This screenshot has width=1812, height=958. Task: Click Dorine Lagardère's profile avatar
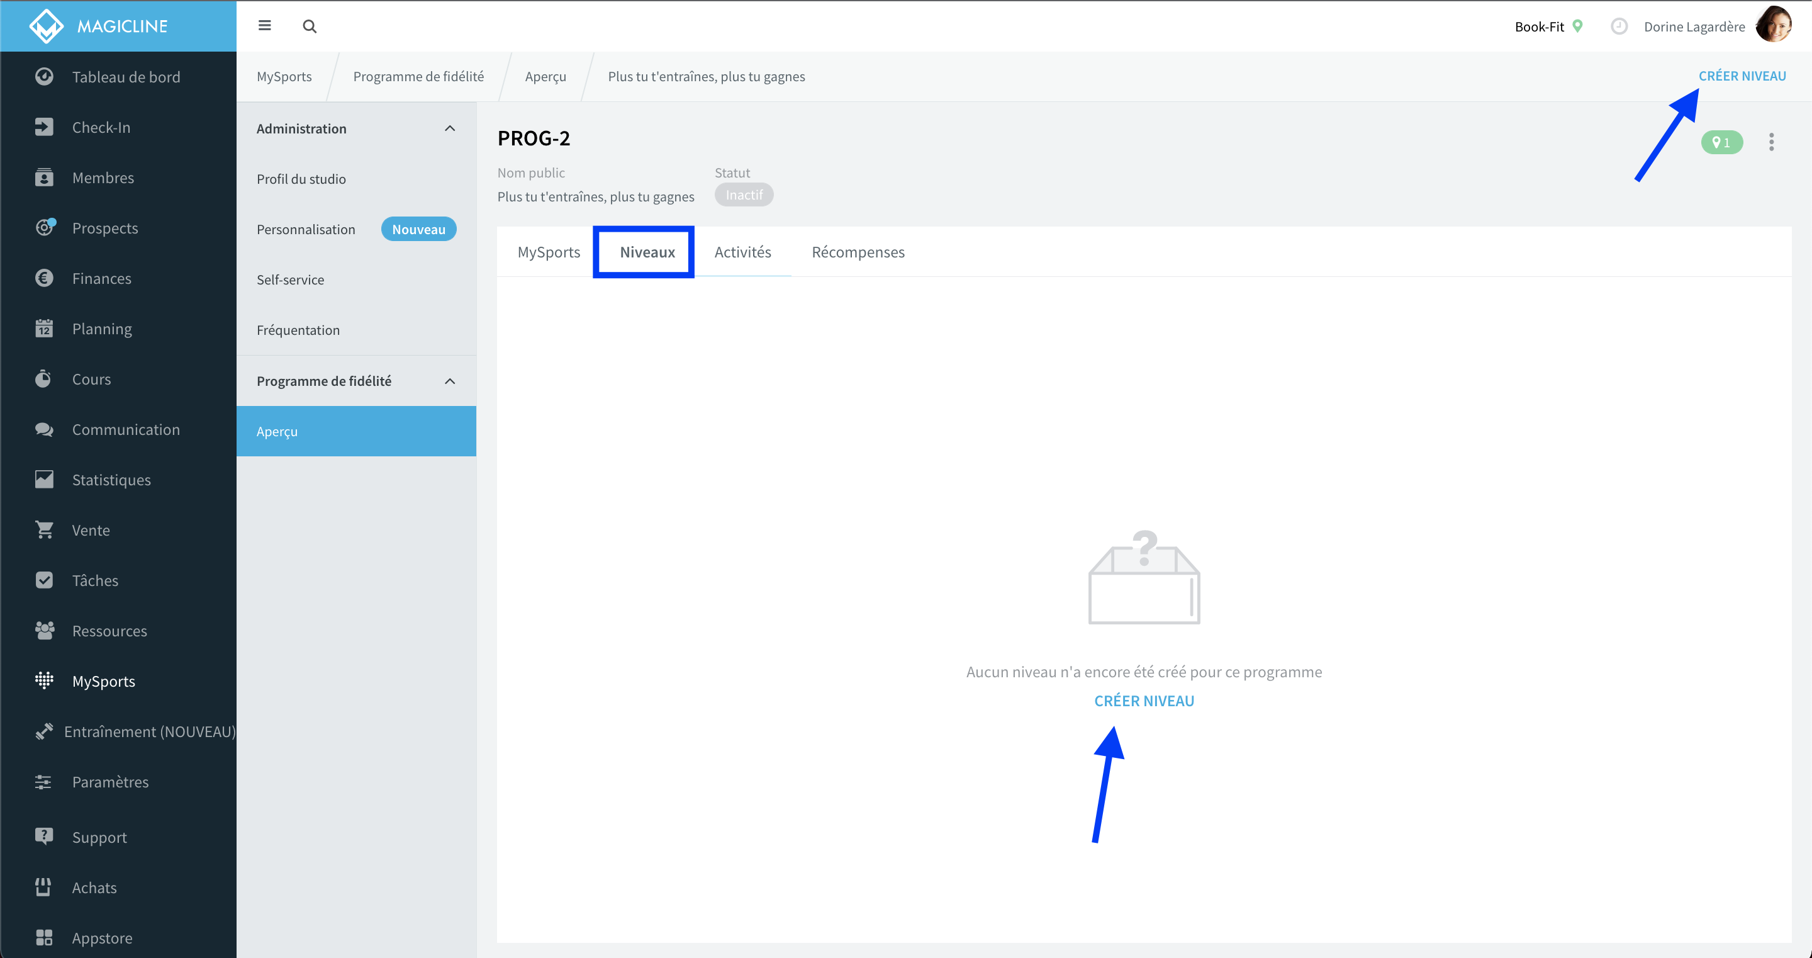click(1774, 25)
